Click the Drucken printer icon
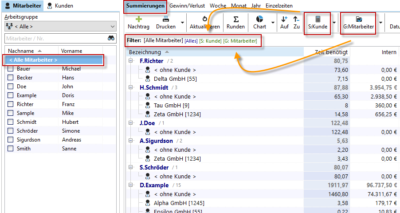The height and width of the screenshot is (213, 400). tap(165, 20)
